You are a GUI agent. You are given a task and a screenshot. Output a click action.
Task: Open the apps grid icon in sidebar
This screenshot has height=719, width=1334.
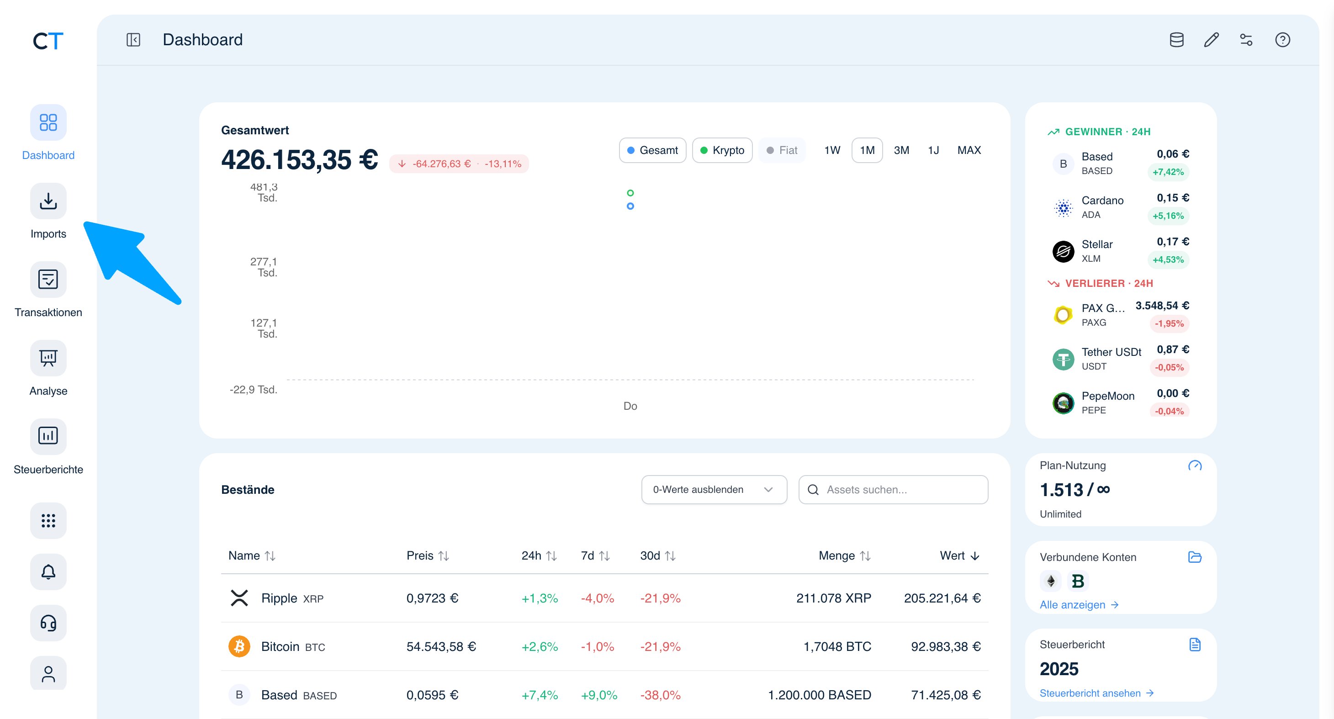(48, 520)
